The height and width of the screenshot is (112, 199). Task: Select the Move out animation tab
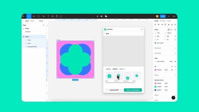[x=122, y=69]
